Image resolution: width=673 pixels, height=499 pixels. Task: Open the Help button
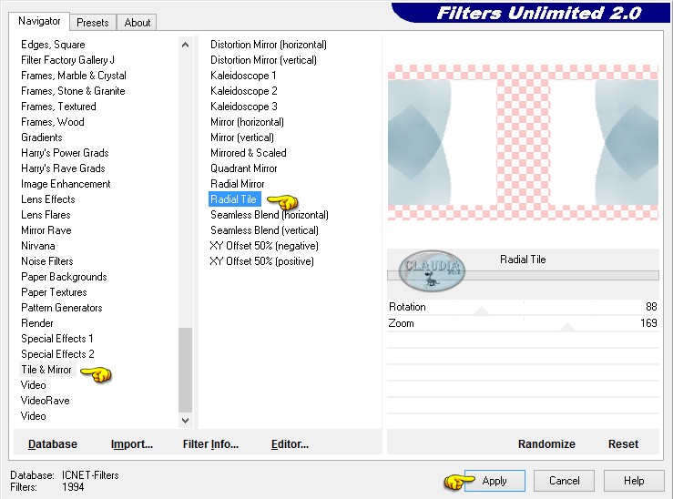point(634,481)
